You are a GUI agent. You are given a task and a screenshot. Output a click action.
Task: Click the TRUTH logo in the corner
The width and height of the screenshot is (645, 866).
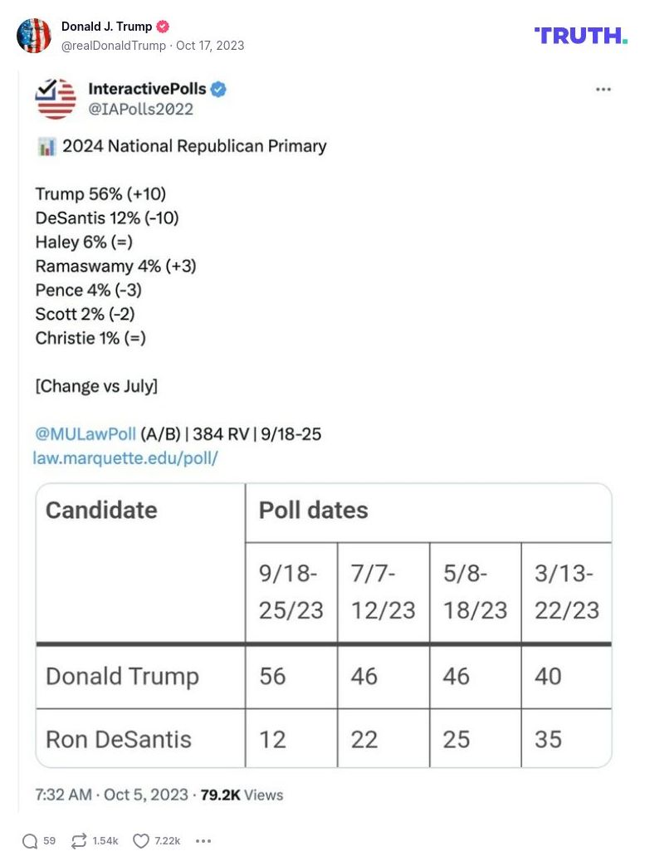[x=581, y=35]
